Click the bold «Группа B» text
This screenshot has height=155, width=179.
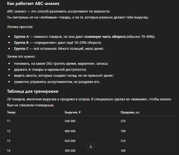point(21,43)
